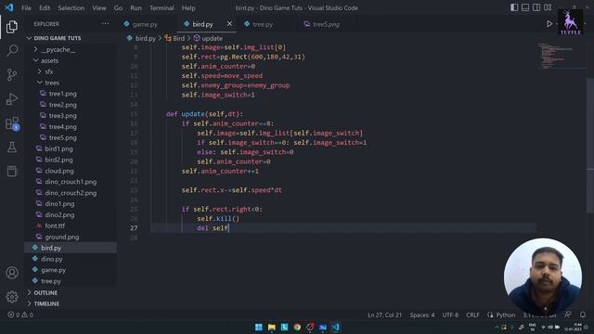Viewport: 594px width, 334px height.
Task: Open Source Control view
Action: coord(12,74)
